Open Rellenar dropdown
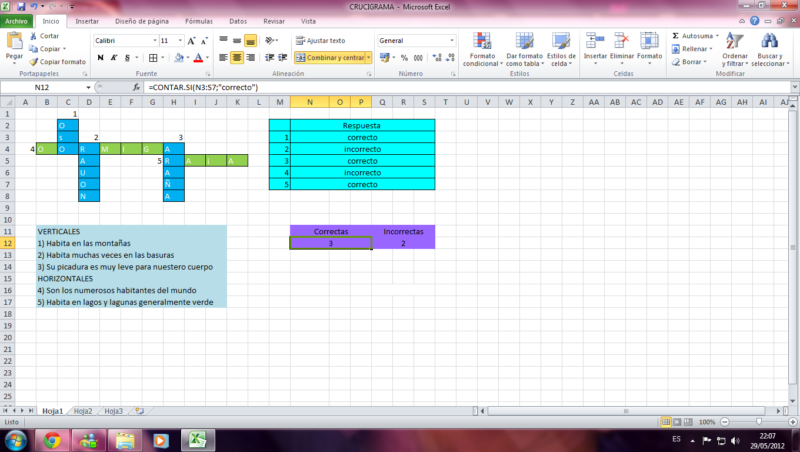Image resolution: width=800 pixels, height=452 pixels. tap(694, 49)
